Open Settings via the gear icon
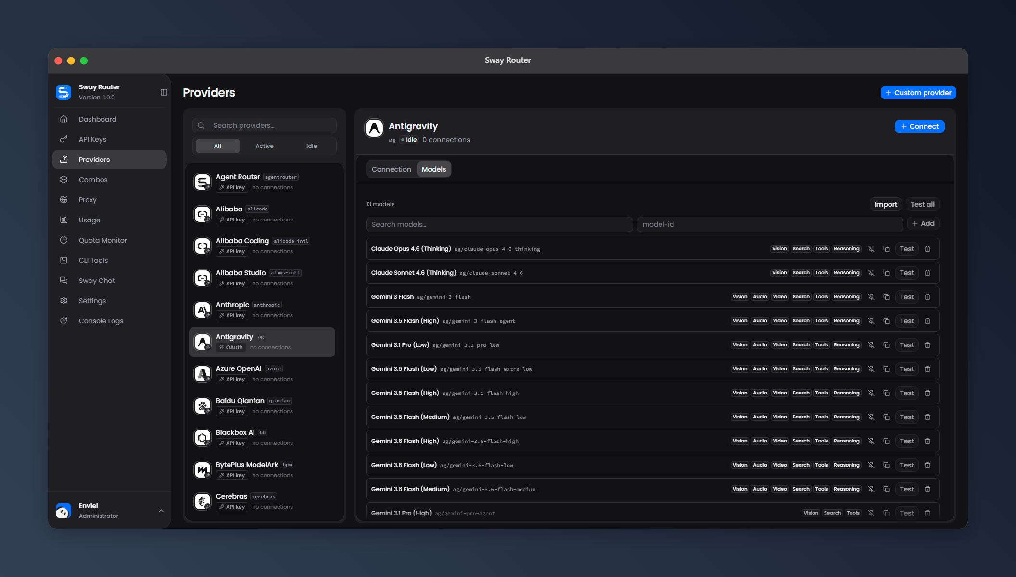The width and height of the screenshot is (1016, 577). pos(63,301)
